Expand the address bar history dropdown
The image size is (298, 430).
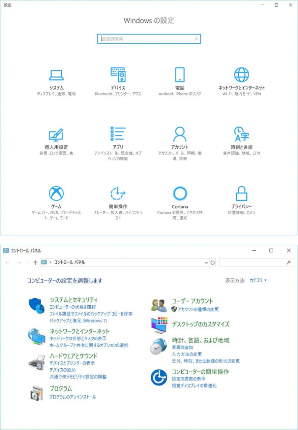pyautogui.click(x=206, y=262)
